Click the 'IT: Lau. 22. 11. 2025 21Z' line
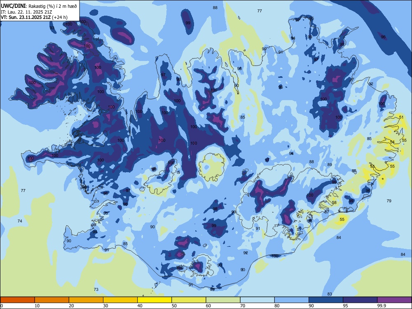Image resolution: width=412 pixels, height=309 pixels. click(26, 12)
